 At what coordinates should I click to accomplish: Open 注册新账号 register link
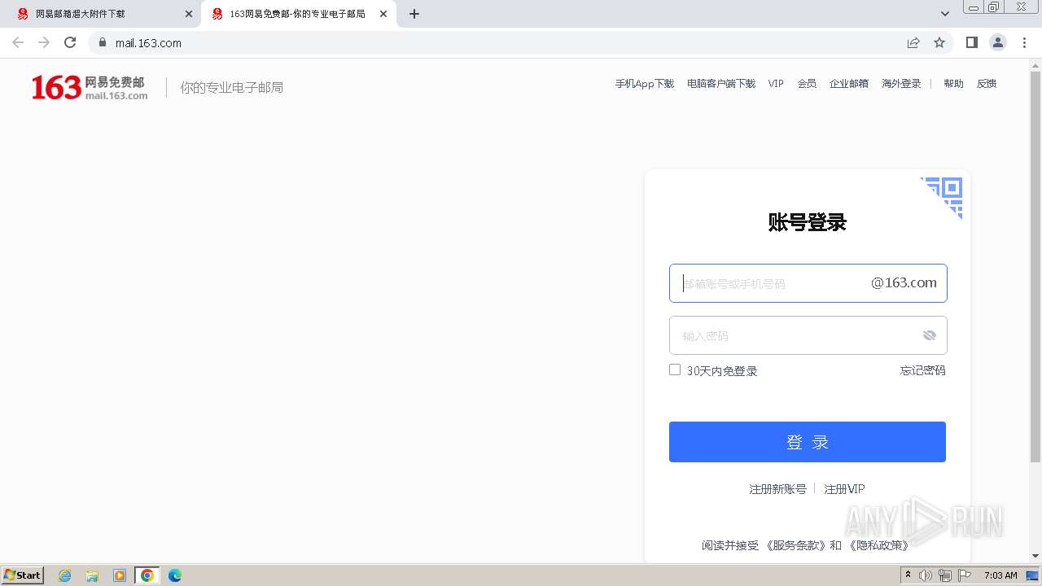(x=777, y=489)
